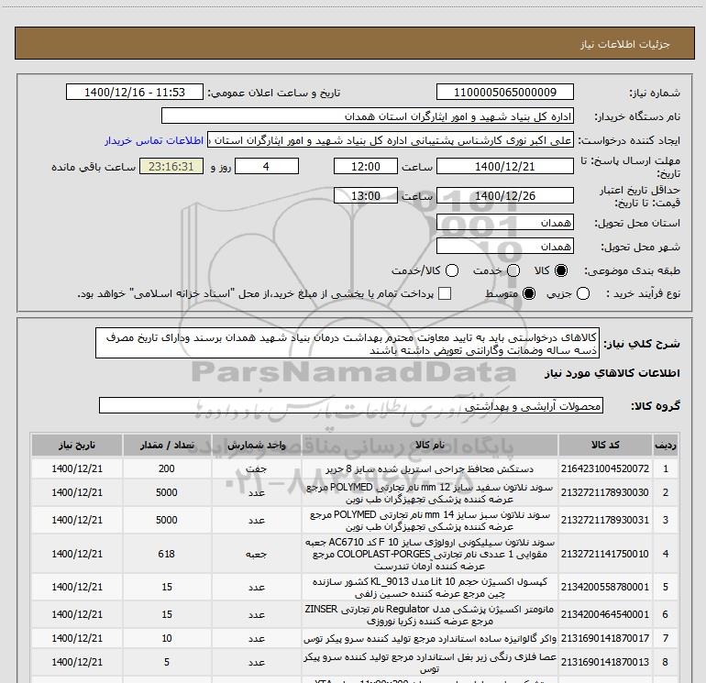Click the request creator name field

[x=391, y=140]
